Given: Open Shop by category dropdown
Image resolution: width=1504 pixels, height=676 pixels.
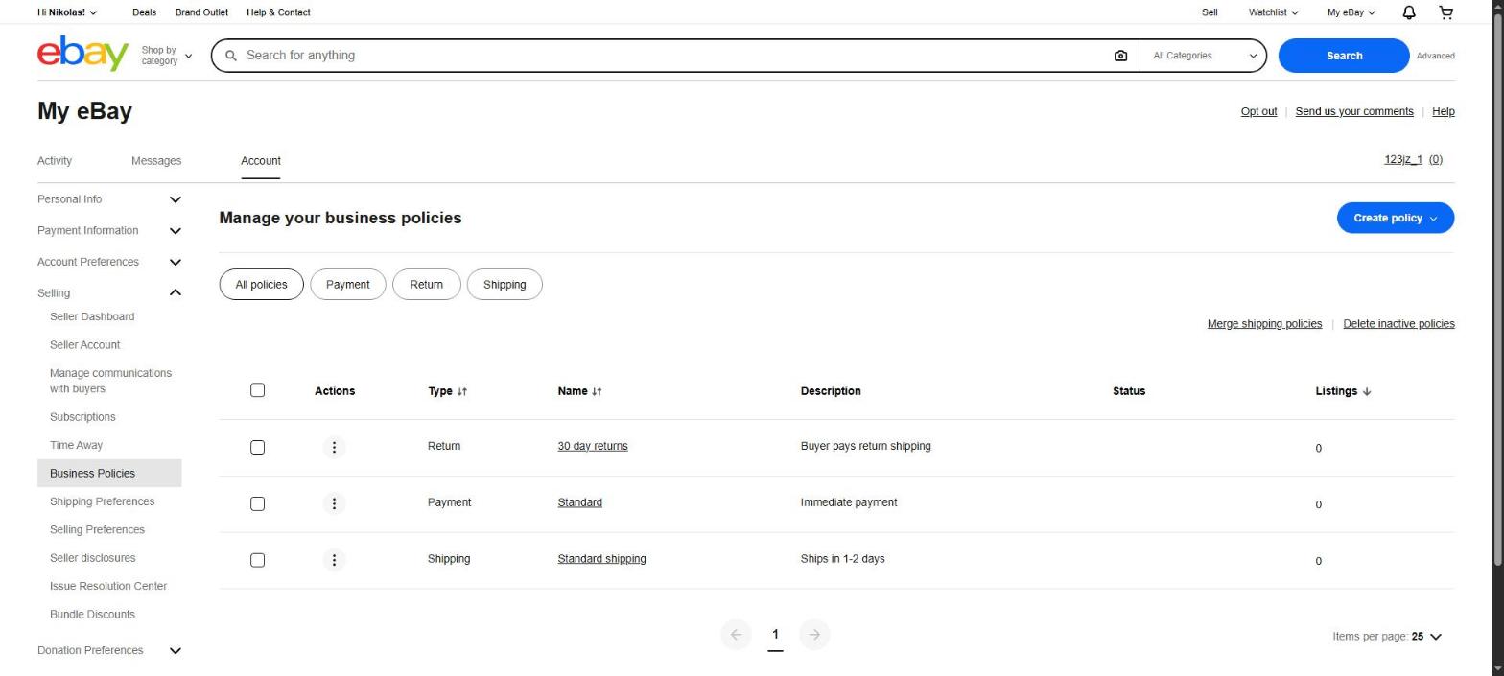Looking at the screenshot, I should 166,56.
